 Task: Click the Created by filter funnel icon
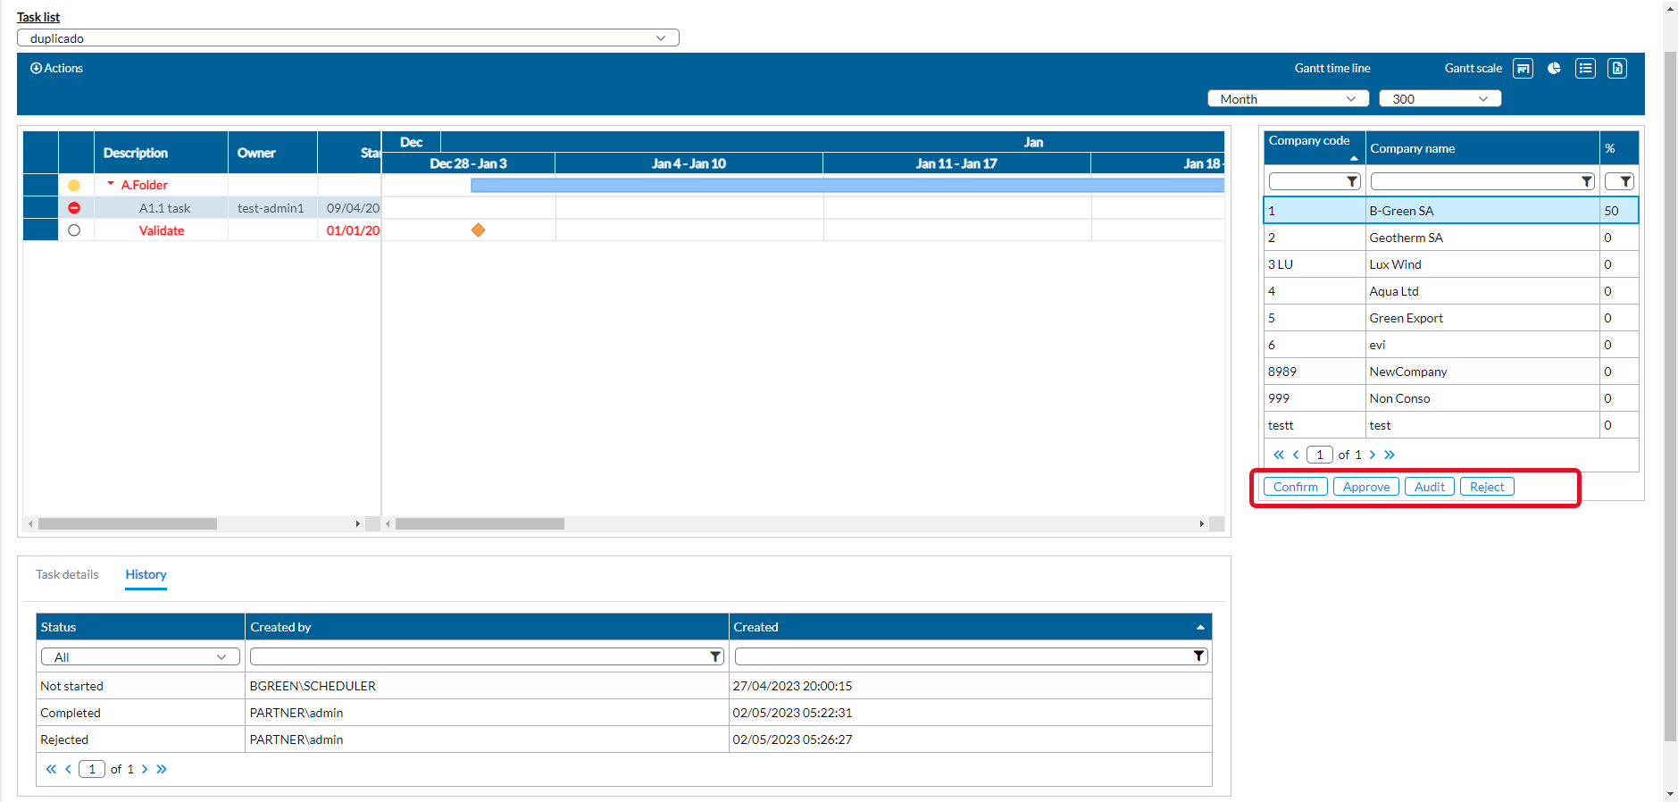point(715,657)
